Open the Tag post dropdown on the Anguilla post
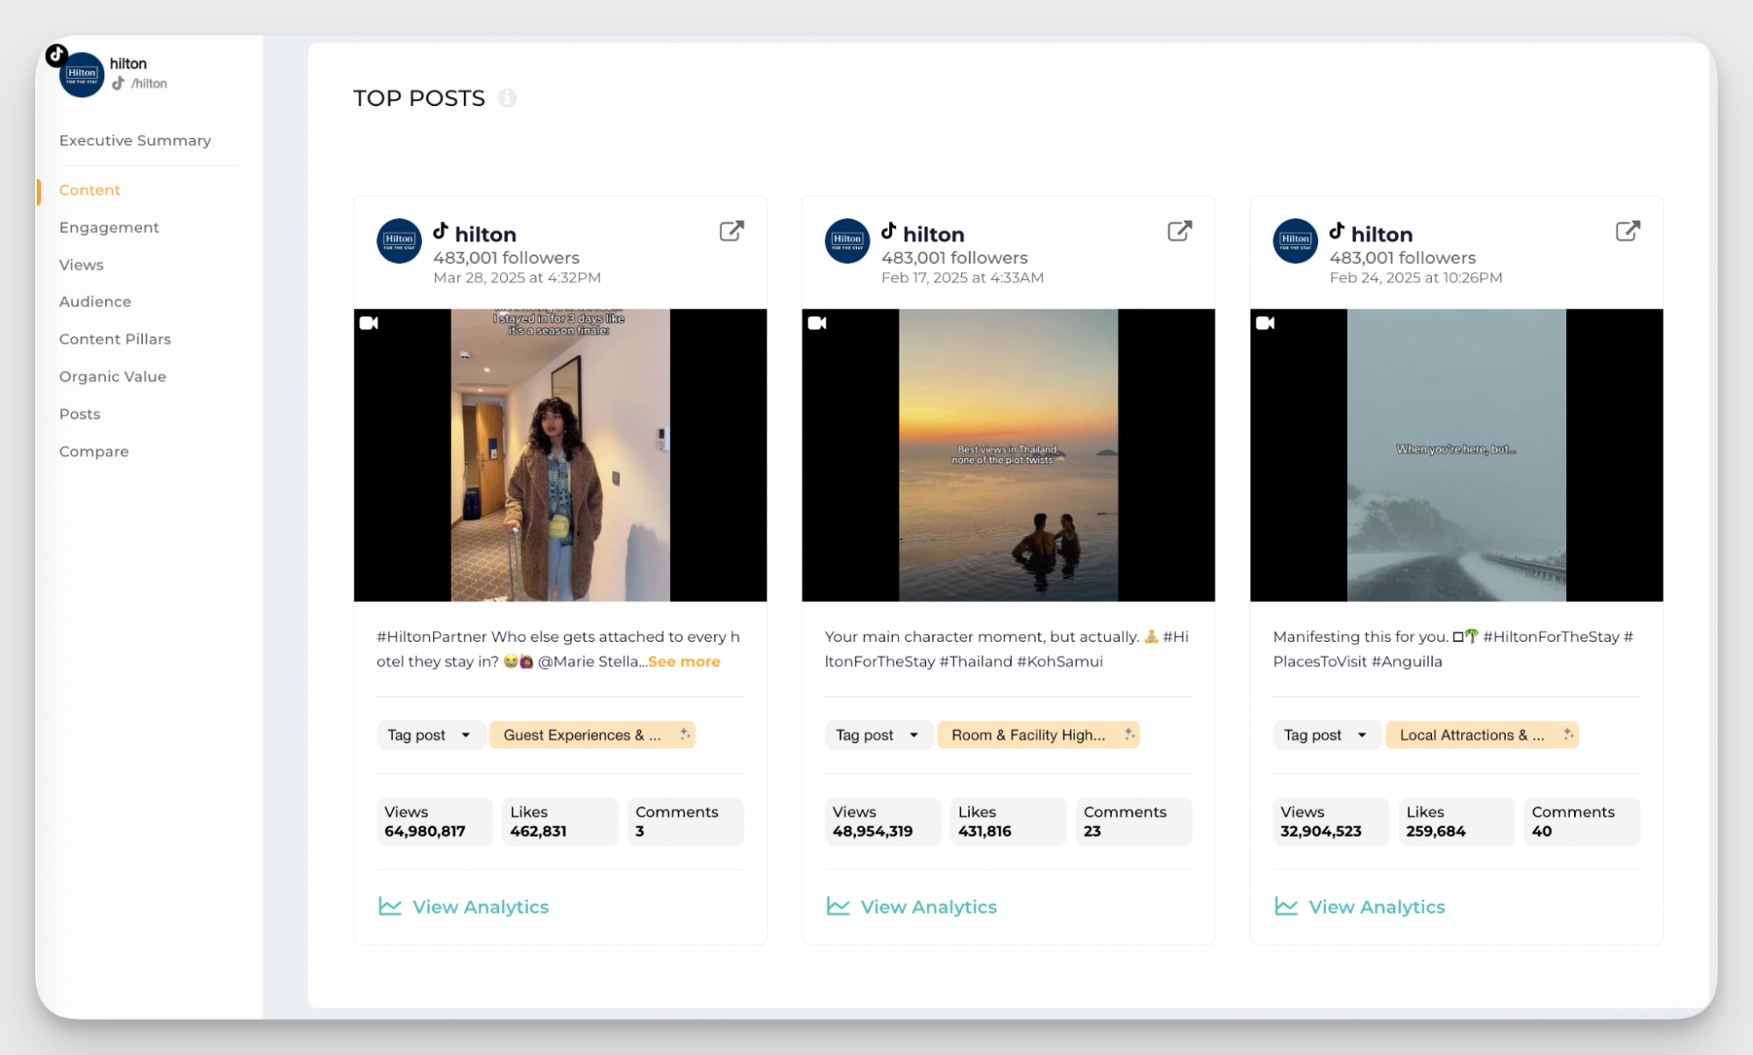Viewport: 1753px width, 1055px height. click(1326, 734)
